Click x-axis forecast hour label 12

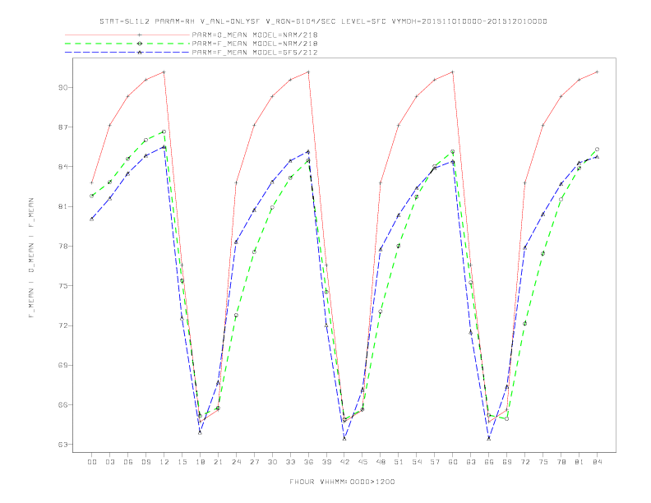(x=164, y=462)
